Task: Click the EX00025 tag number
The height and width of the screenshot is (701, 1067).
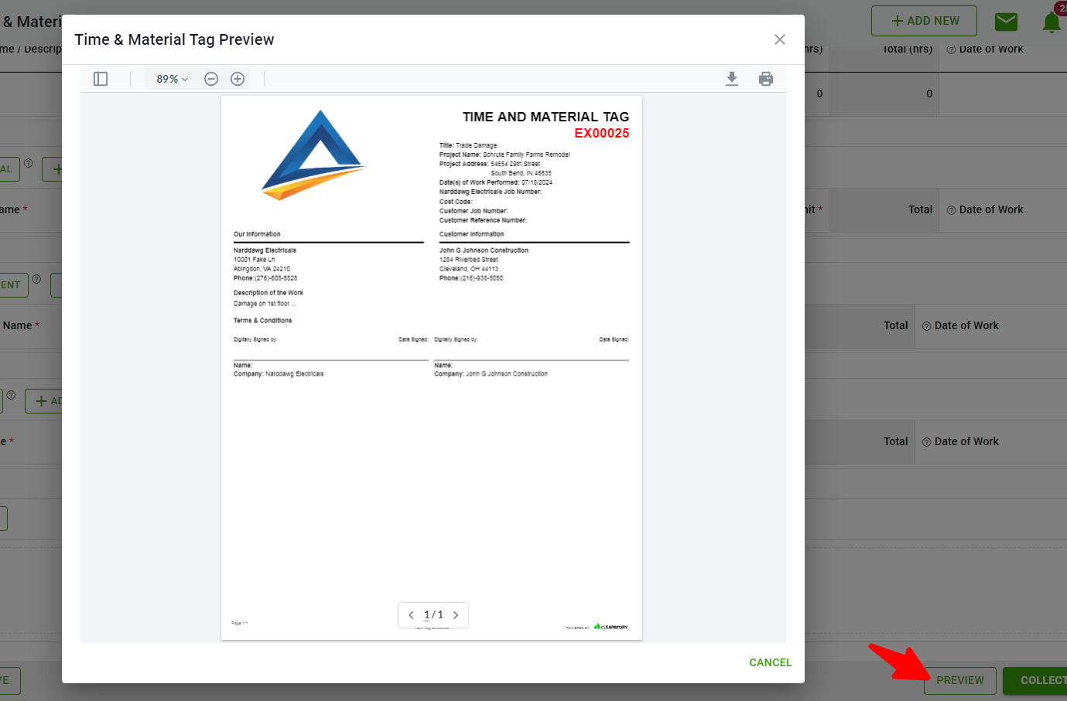Action: pos(601,133)
